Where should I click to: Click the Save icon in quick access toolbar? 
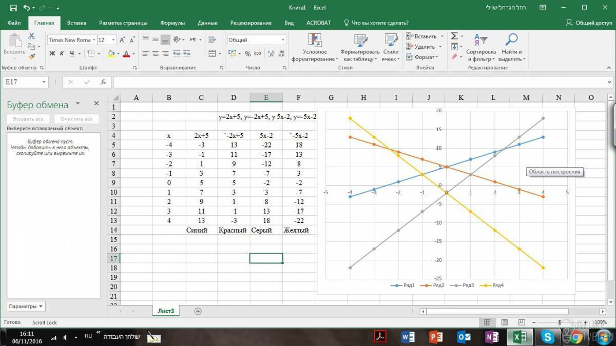point(13,8)
